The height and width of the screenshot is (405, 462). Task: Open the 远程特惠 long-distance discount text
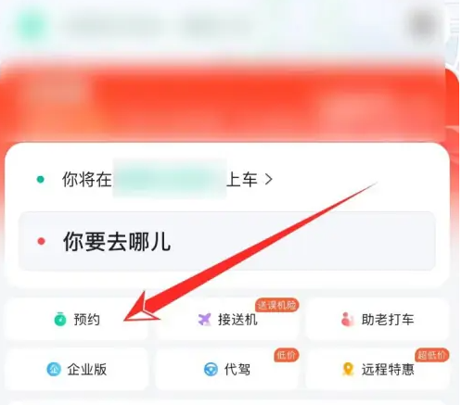388,369
